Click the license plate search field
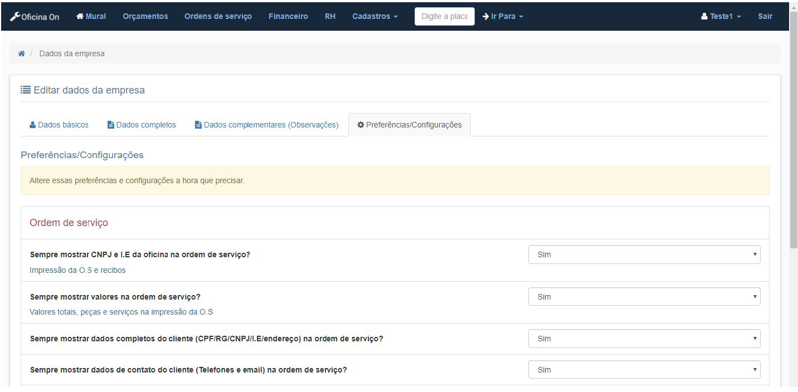This screenshot has width=798, height=392. click(x=444, y=16)
